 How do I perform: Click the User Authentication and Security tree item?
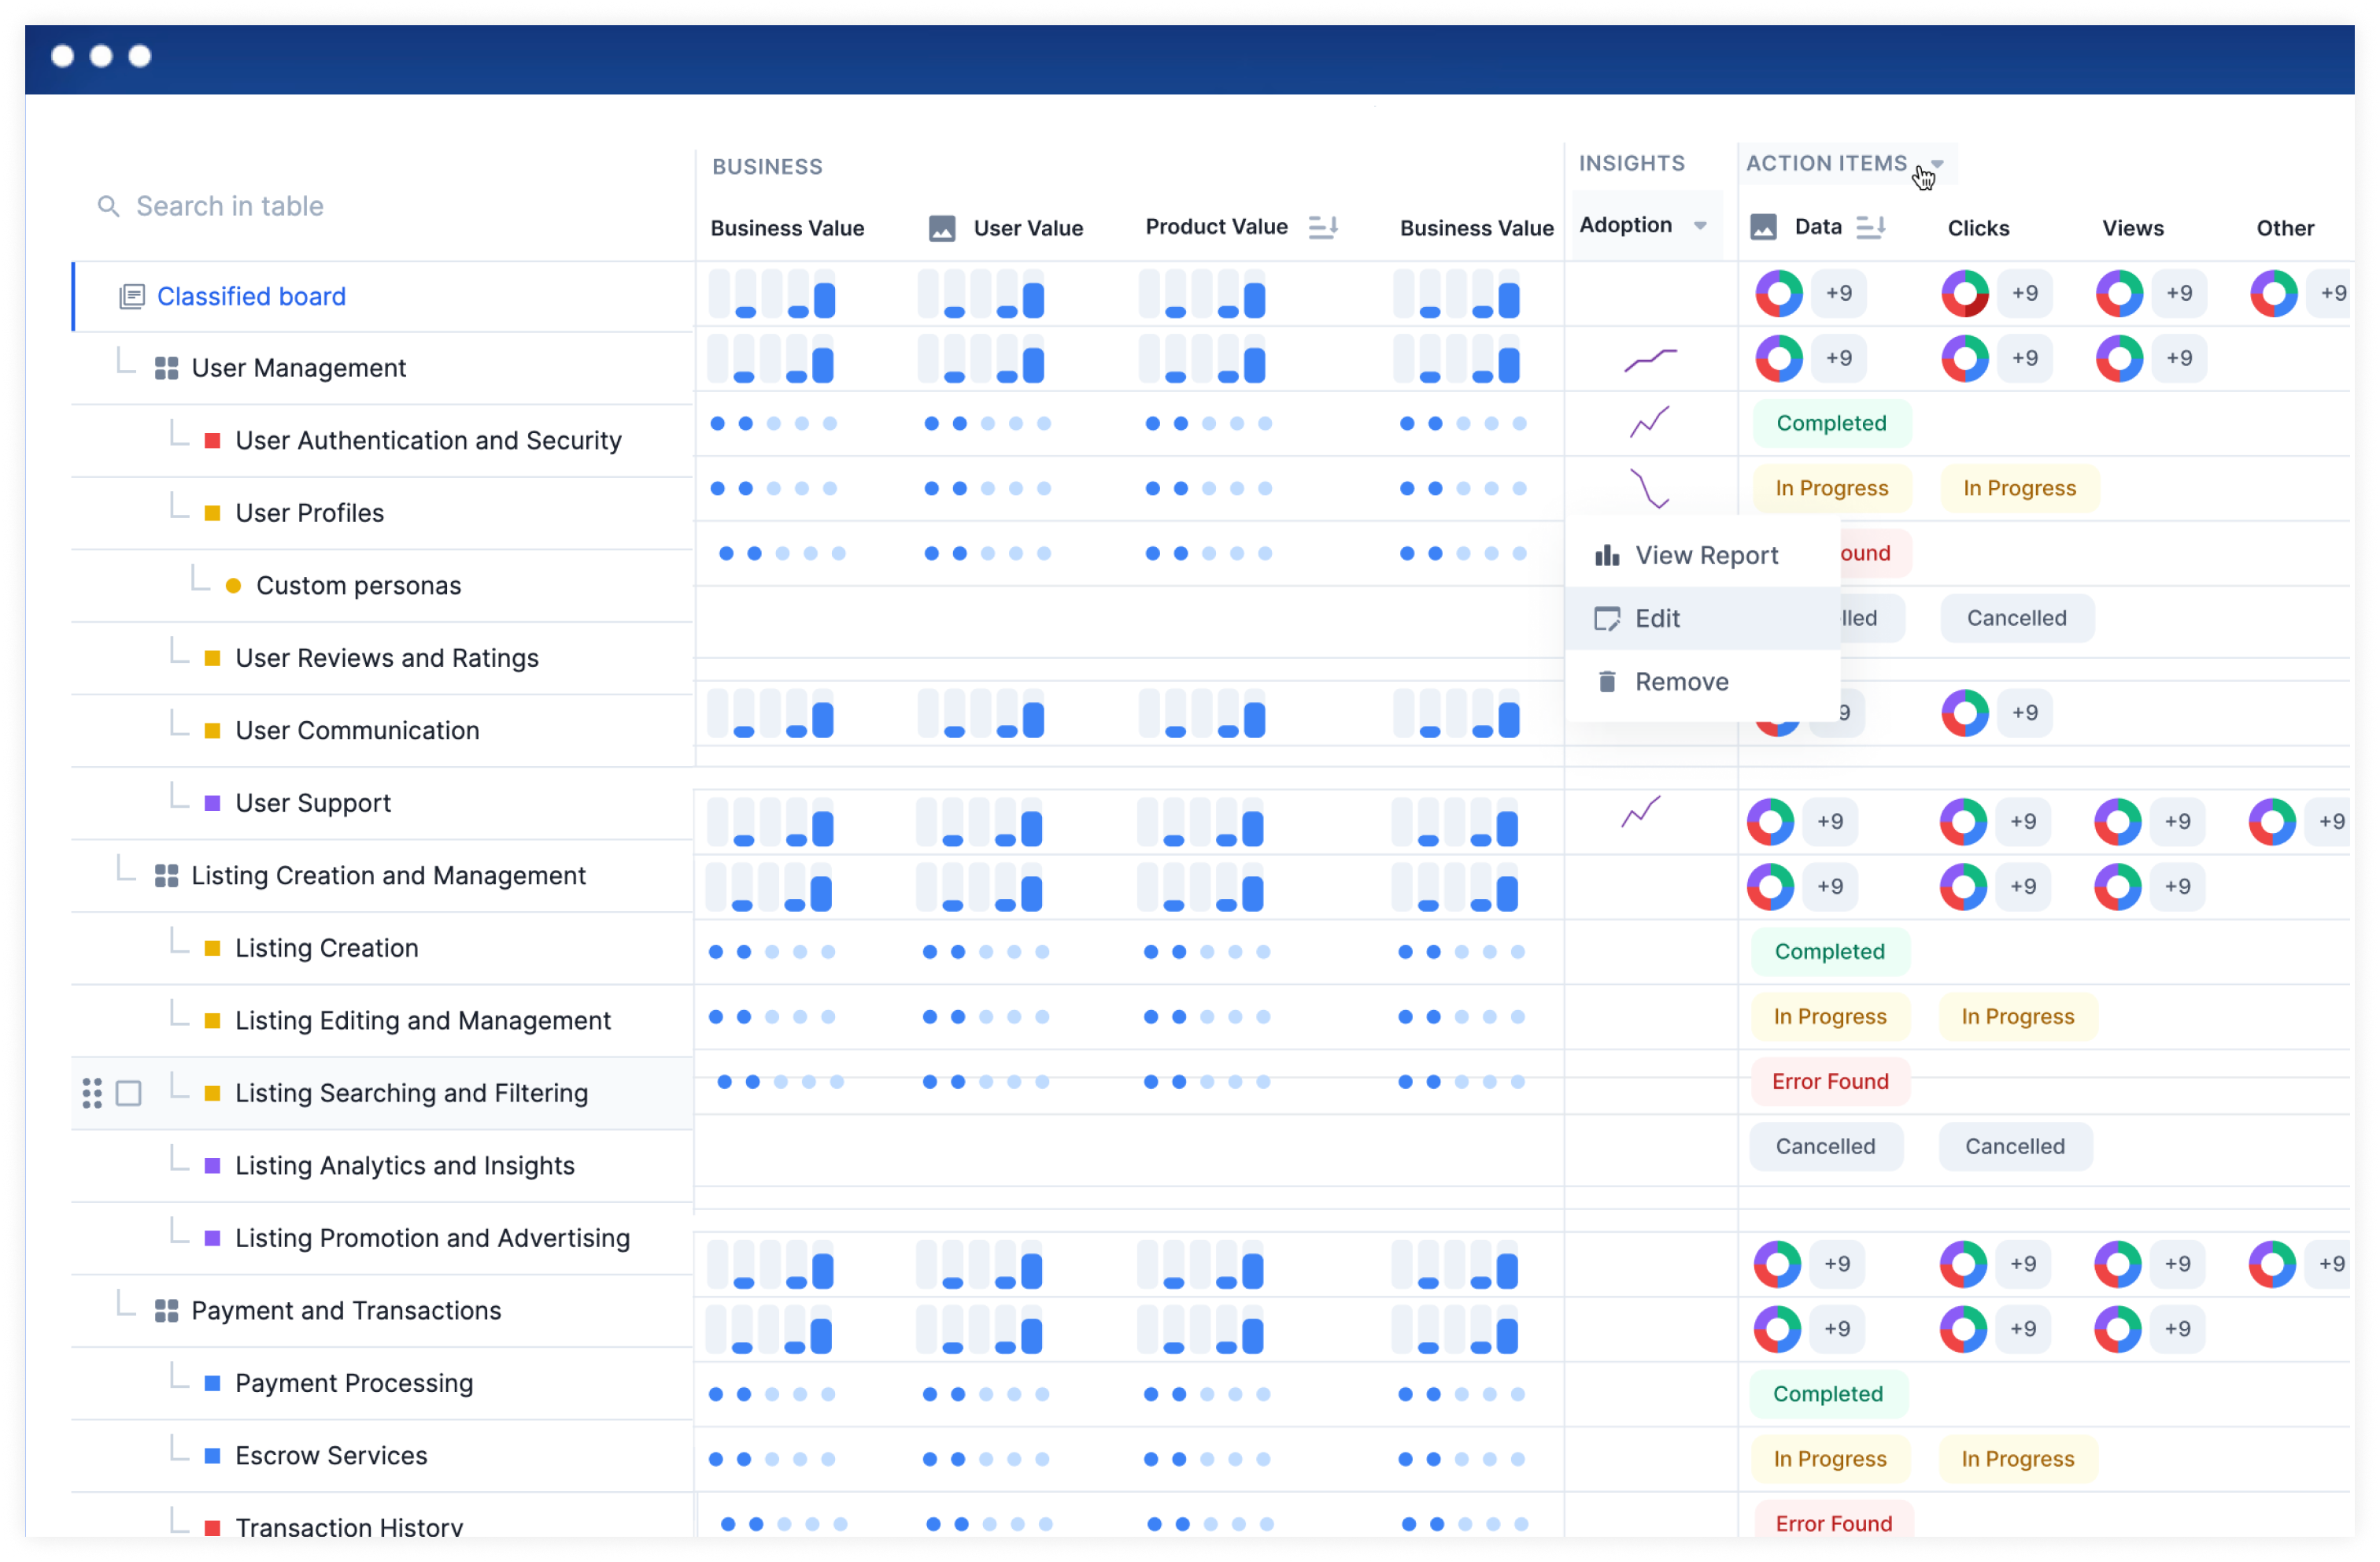tap(429, 439)
